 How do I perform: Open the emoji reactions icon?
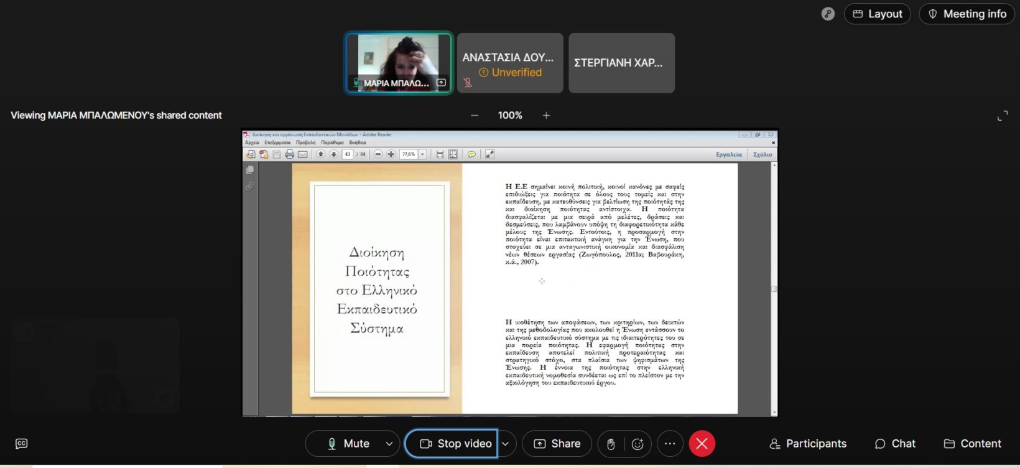pos(637,444)
